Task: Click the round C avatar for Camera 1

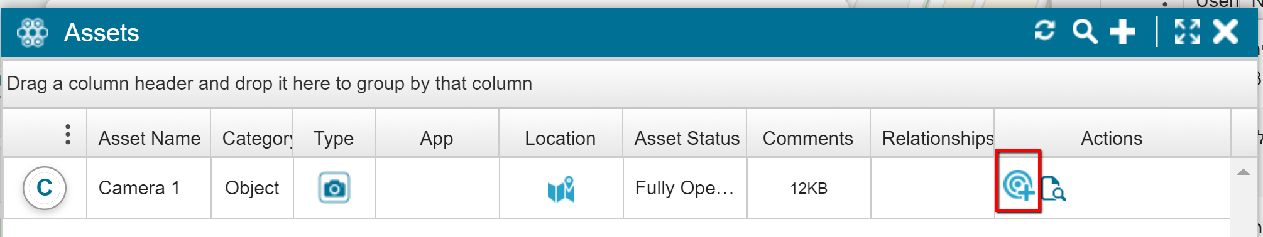Action: point(45,187)
